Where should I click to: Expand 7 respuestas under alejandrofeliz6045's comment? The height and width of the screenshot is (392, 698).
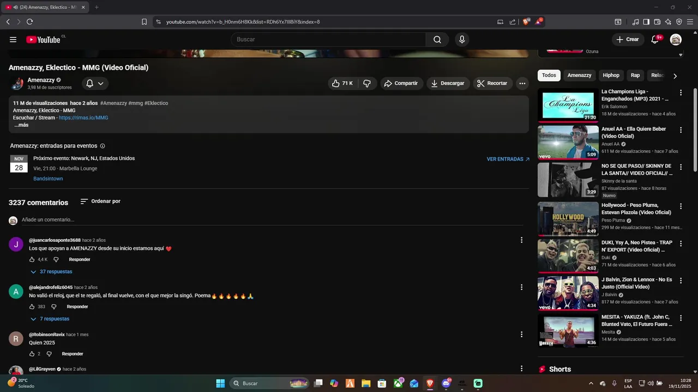click(50, 319)
